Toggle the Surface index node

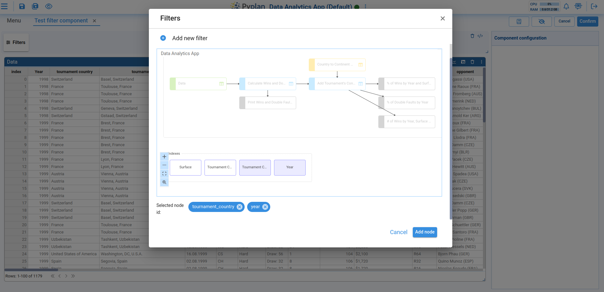pyautogui.click(x=186, y=167)
